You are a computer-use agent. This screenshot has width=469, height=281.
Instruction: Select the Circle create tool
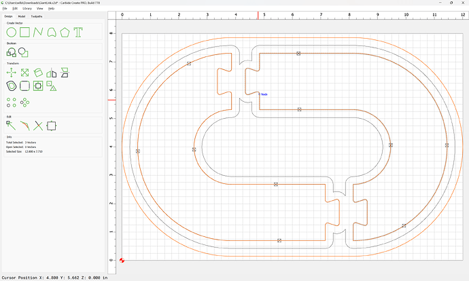12,33
